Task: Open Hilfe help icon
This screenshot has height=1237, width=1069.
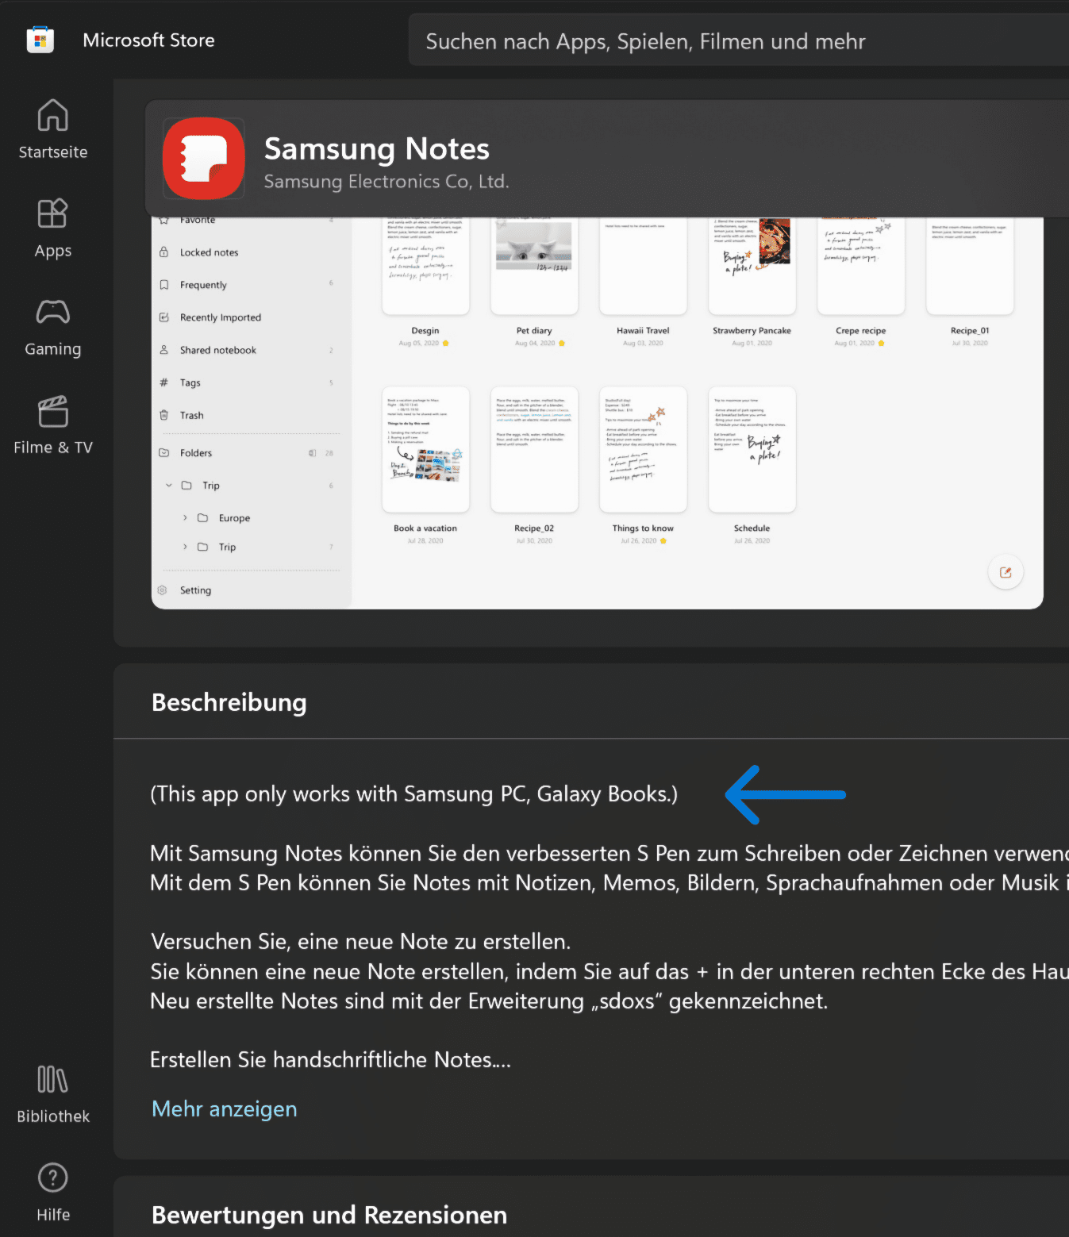Action: (x=53, y=1193)
